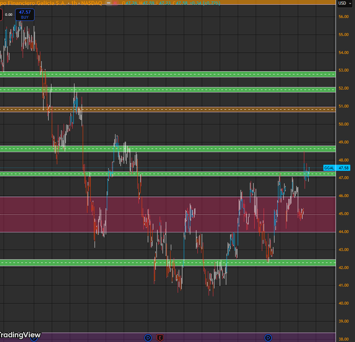The height and width of the screenshot is (342, 355).
Task: Click the GGAL 47.58 price label
Action: pos(337,168)
